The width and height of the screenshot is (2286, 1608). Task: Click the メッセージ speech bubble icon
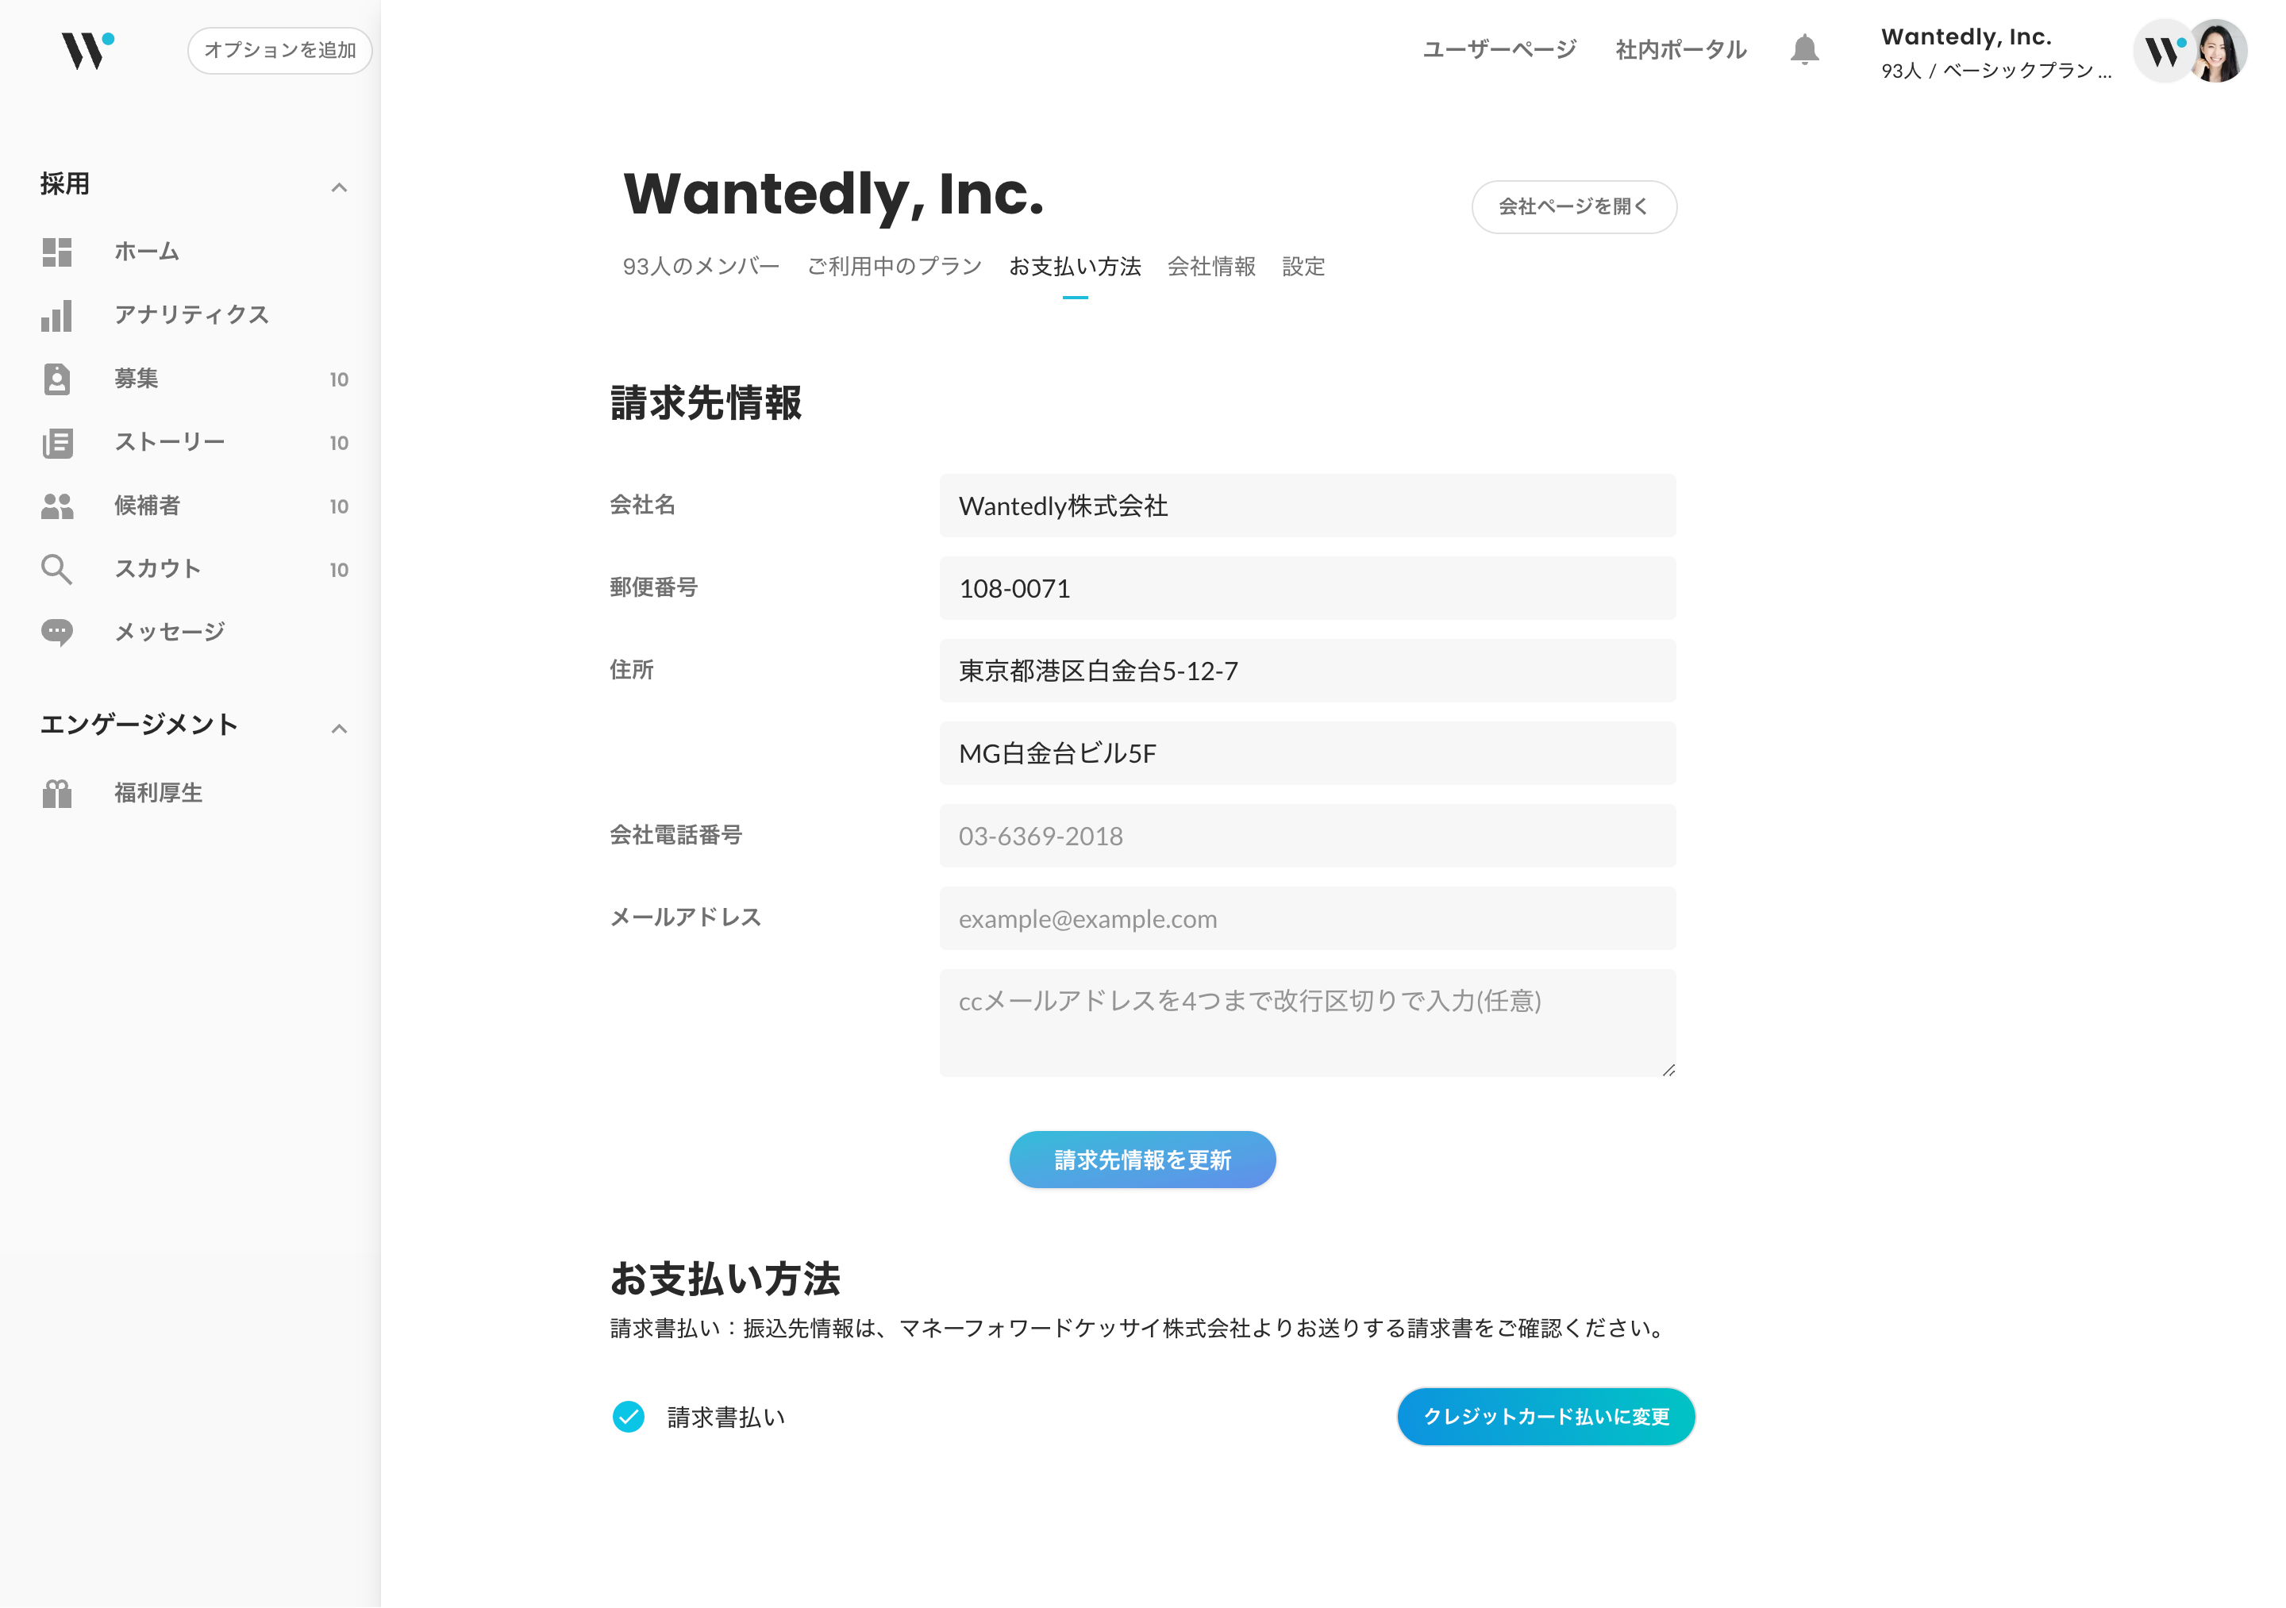pos(56,633)
